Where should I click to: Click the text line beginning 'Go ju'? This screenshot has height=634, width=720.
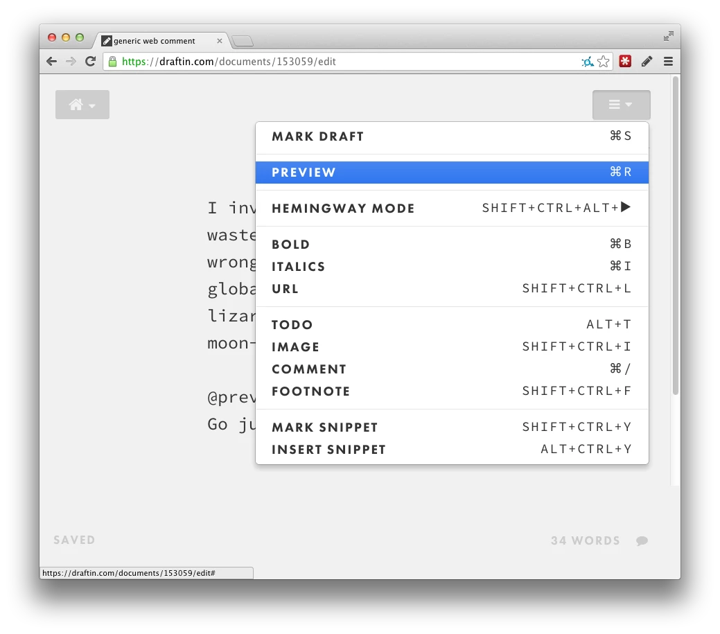pos(231,424)
